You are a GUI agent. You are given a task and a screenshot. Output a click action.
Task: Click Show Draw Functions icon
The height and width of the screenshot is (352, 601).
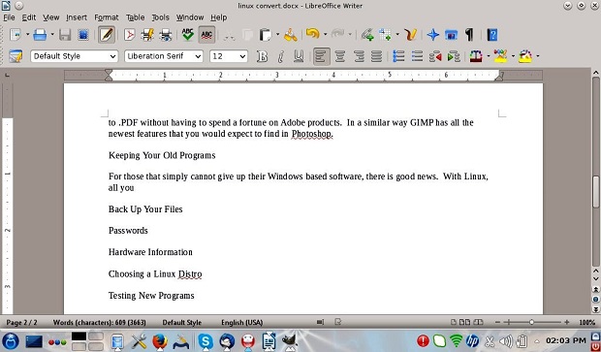pos(411,35)
